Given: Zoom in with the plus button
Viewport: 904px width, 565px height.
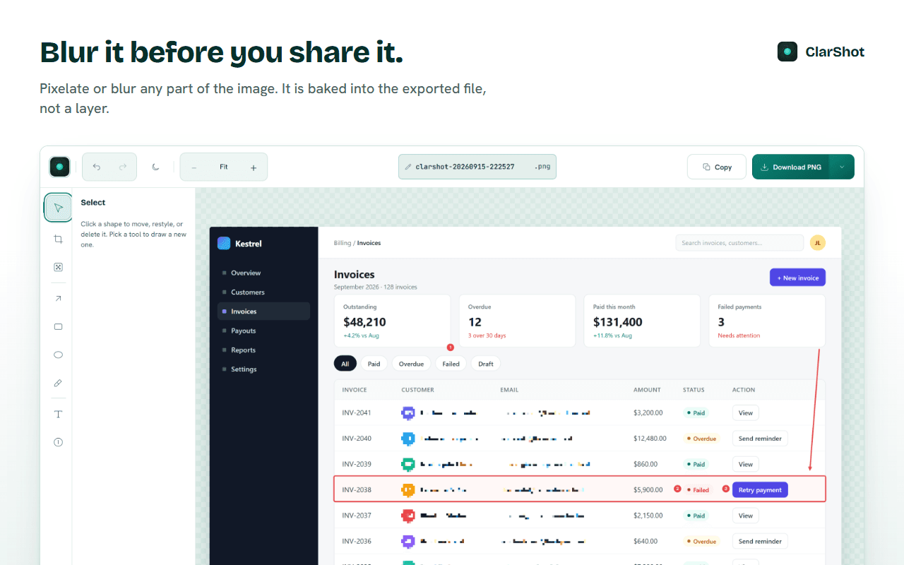Looking at the screenshot, I should tap(254, 167).
